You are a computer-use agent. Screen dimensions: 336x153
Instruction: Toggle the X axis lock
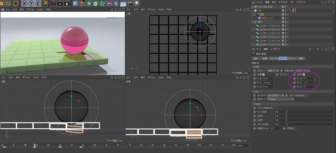[25, 3]
